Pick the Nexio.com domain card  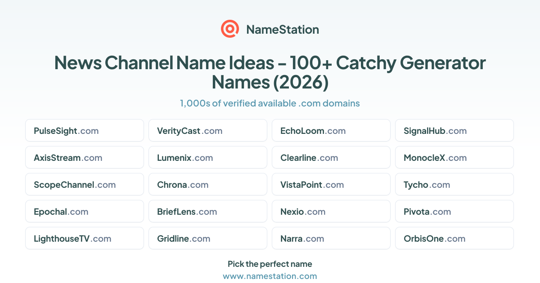(x=331, y=211)
